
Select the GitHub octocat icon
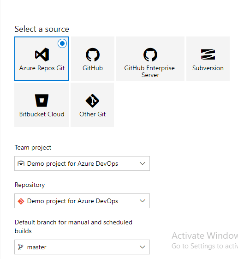point(93,54)
